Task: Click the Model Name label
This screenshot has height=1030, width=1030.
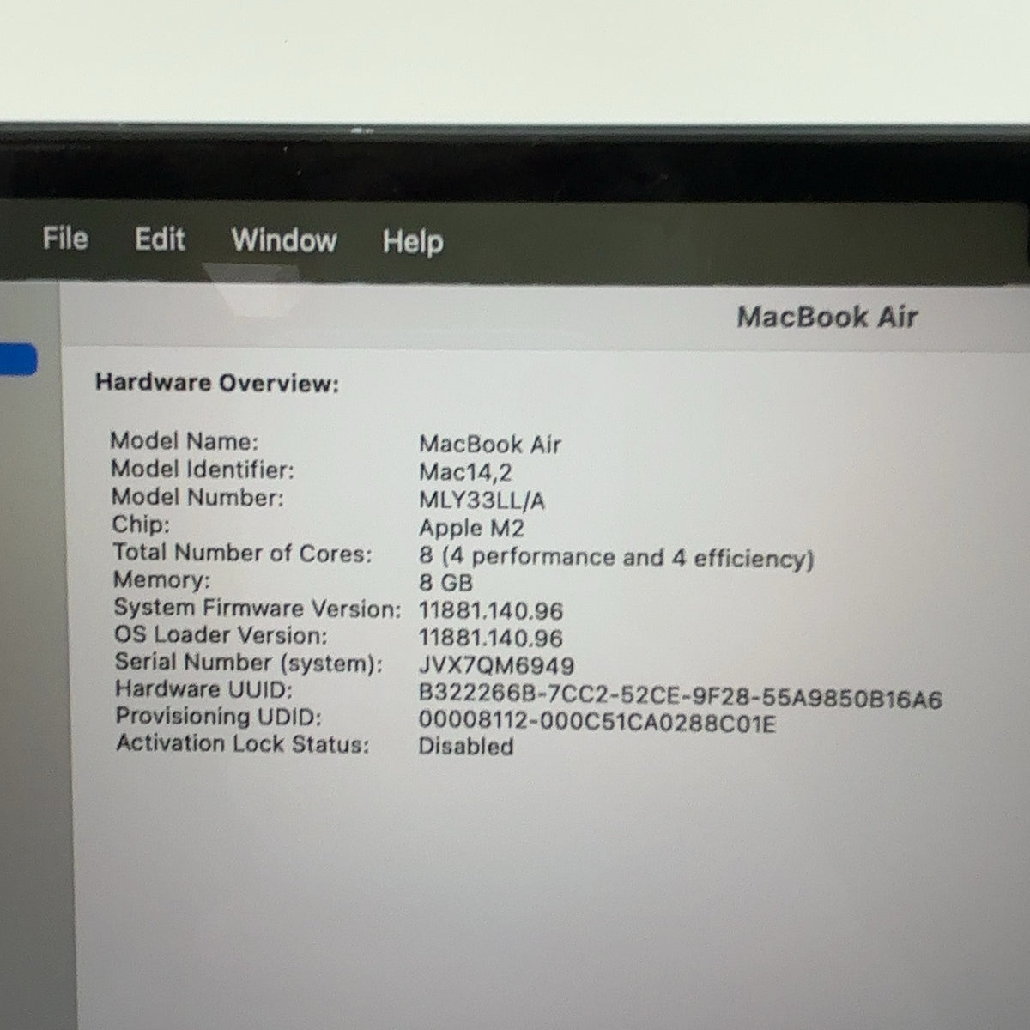Action: (184, 441)
